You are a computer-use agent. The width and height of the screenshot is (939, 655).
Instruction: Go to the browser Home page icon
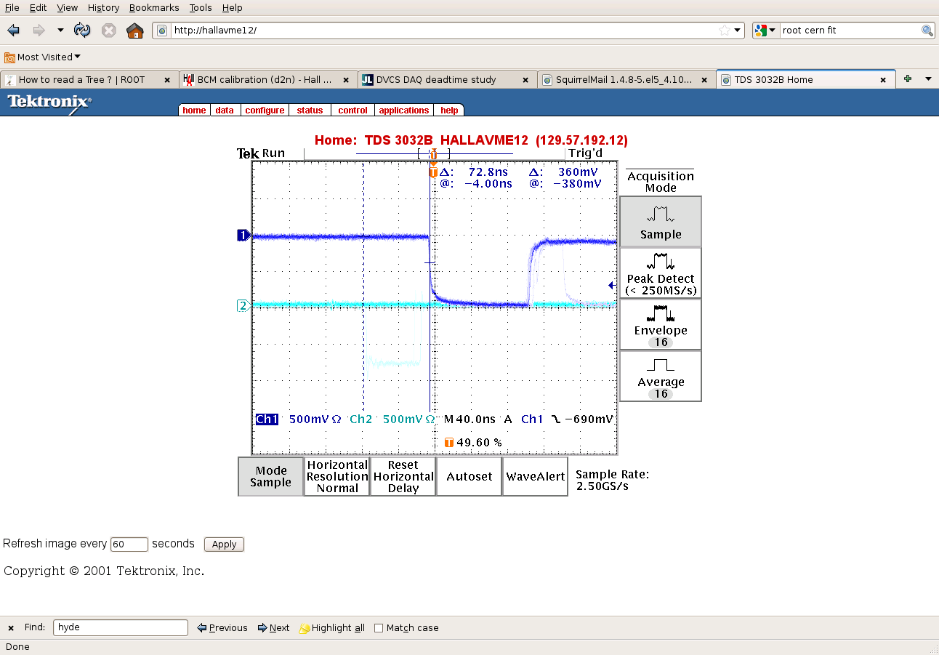[x=134, y=31]
